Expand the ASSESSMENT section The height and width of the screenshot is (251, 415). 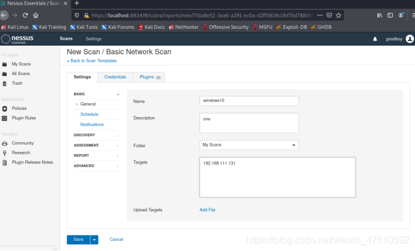(x=97, y=145)
